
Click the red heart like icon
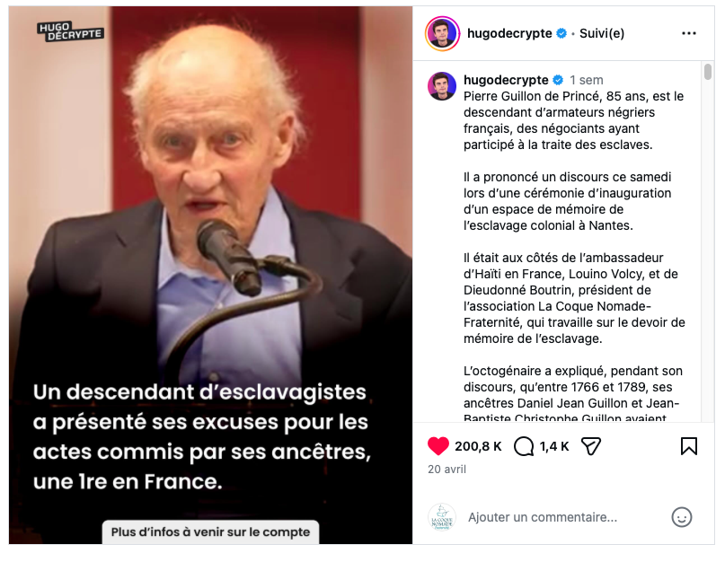tap(438, 446)
